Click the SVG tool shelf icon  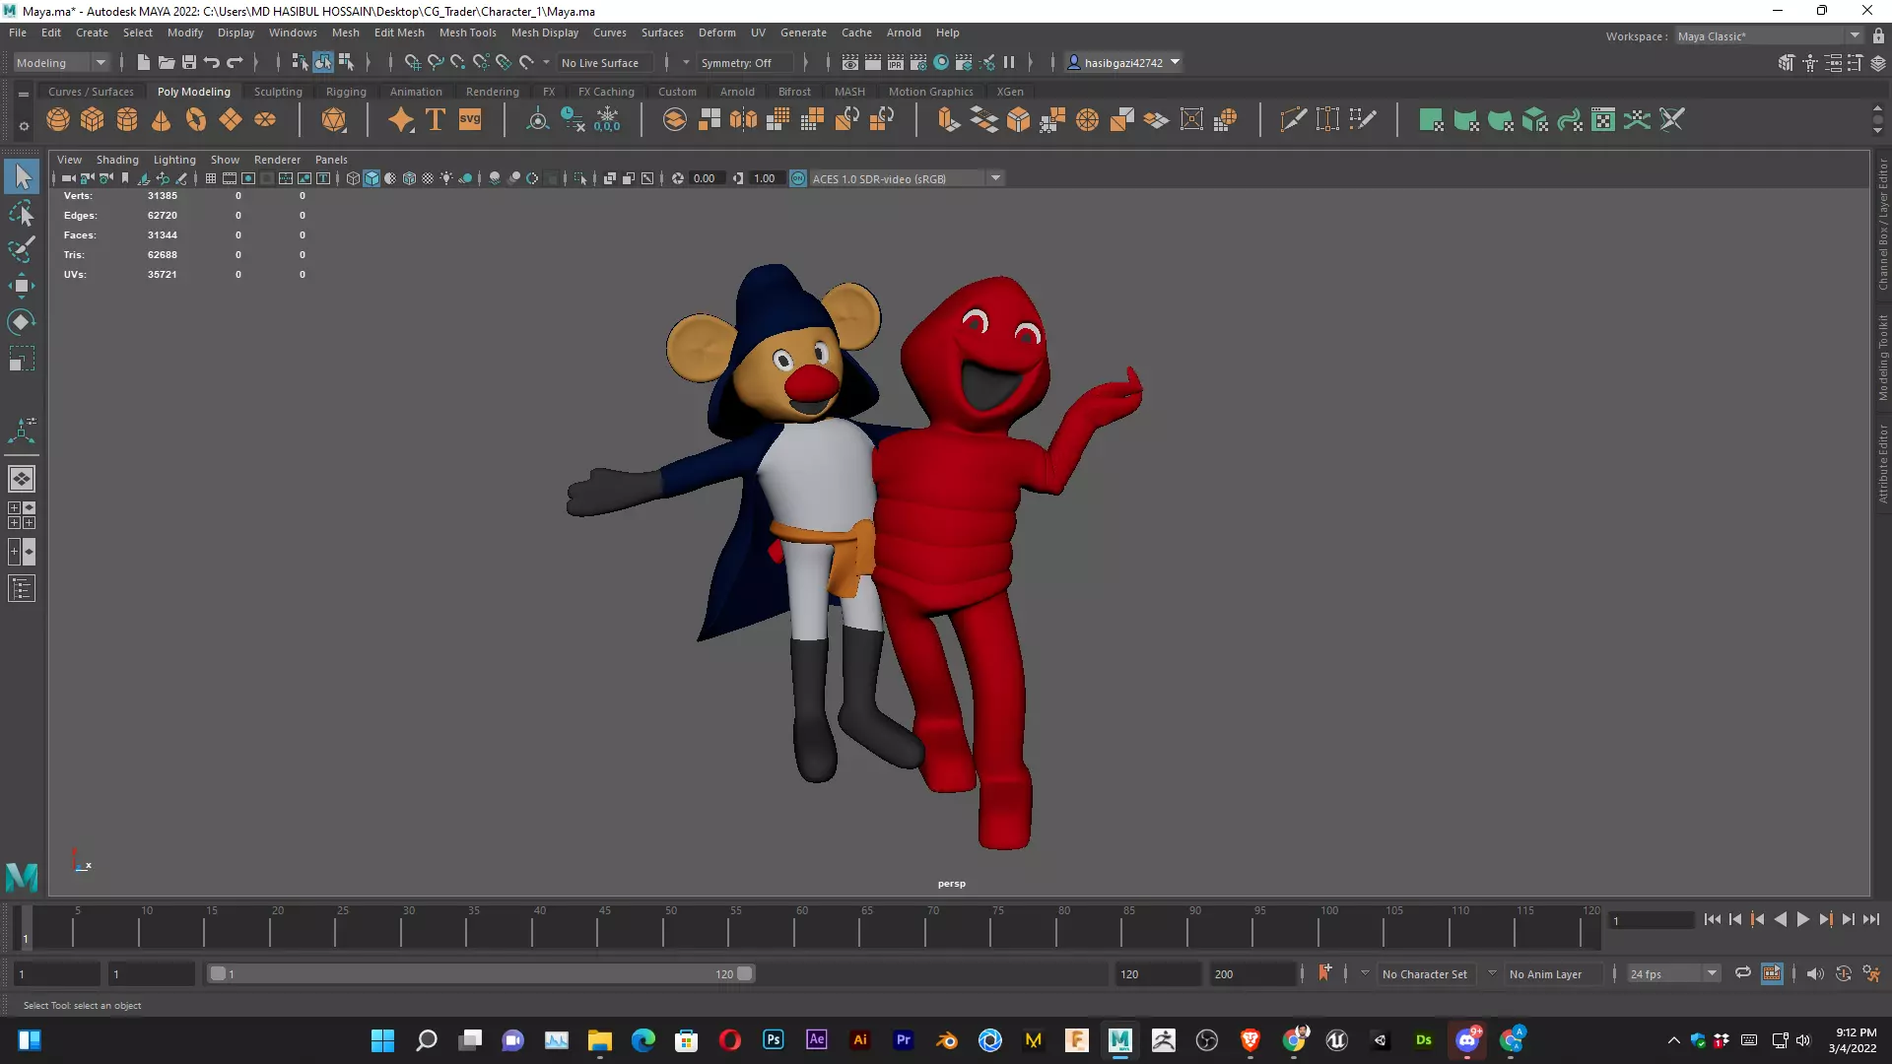(470, 120)
